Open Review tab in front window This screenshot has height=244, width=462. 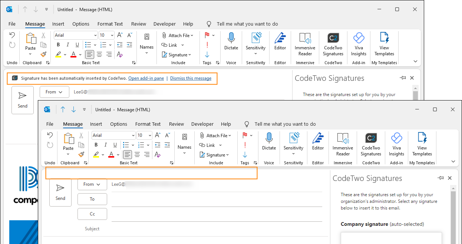tap(176, 124)
